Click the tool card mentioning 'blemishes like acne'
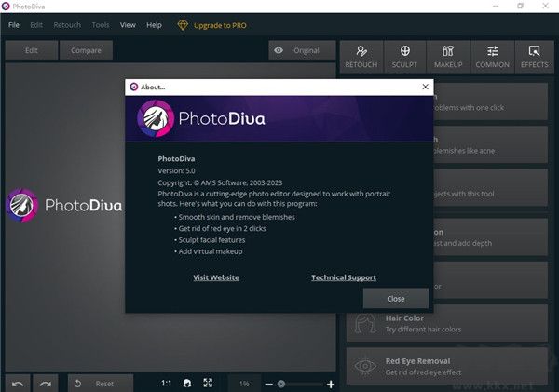559x392 pixels. [491, 144]
